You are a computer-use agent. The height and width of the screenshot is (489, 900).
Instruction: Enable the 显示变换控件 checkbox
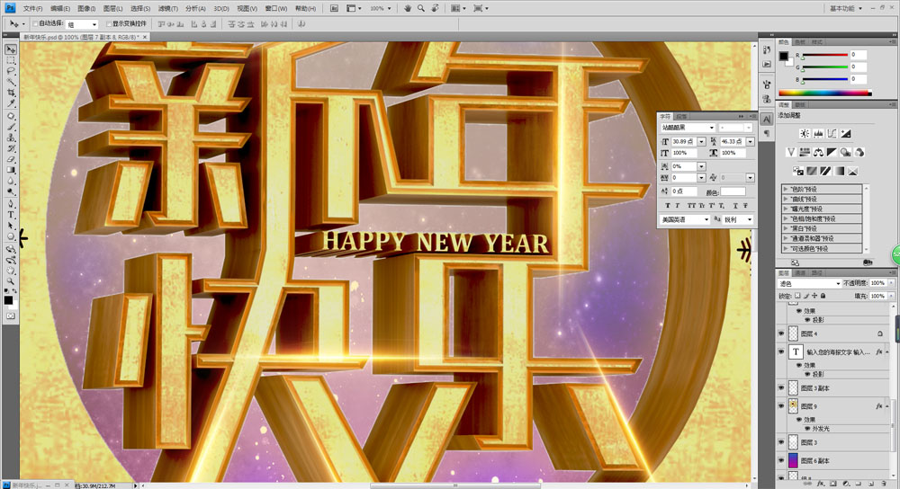108,23
